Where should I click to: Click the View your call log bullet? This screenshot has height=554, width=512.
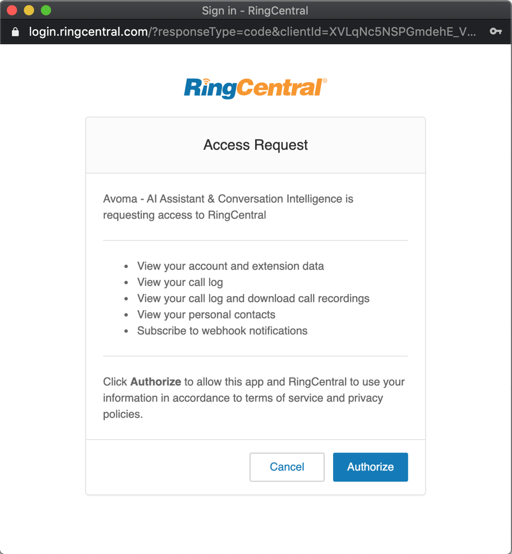179,282
